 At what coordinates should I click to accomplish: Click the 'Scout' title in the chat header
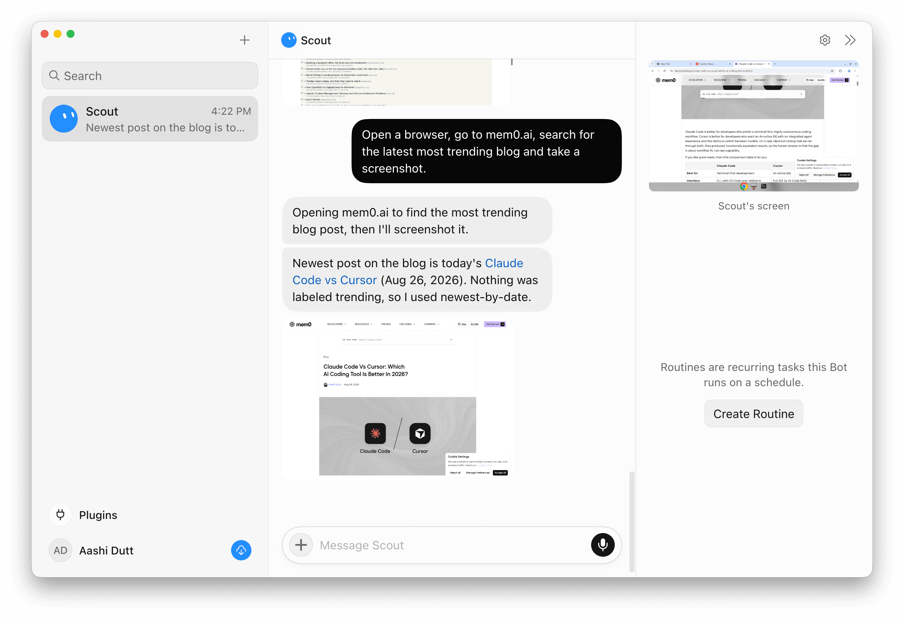pos(316,40)
